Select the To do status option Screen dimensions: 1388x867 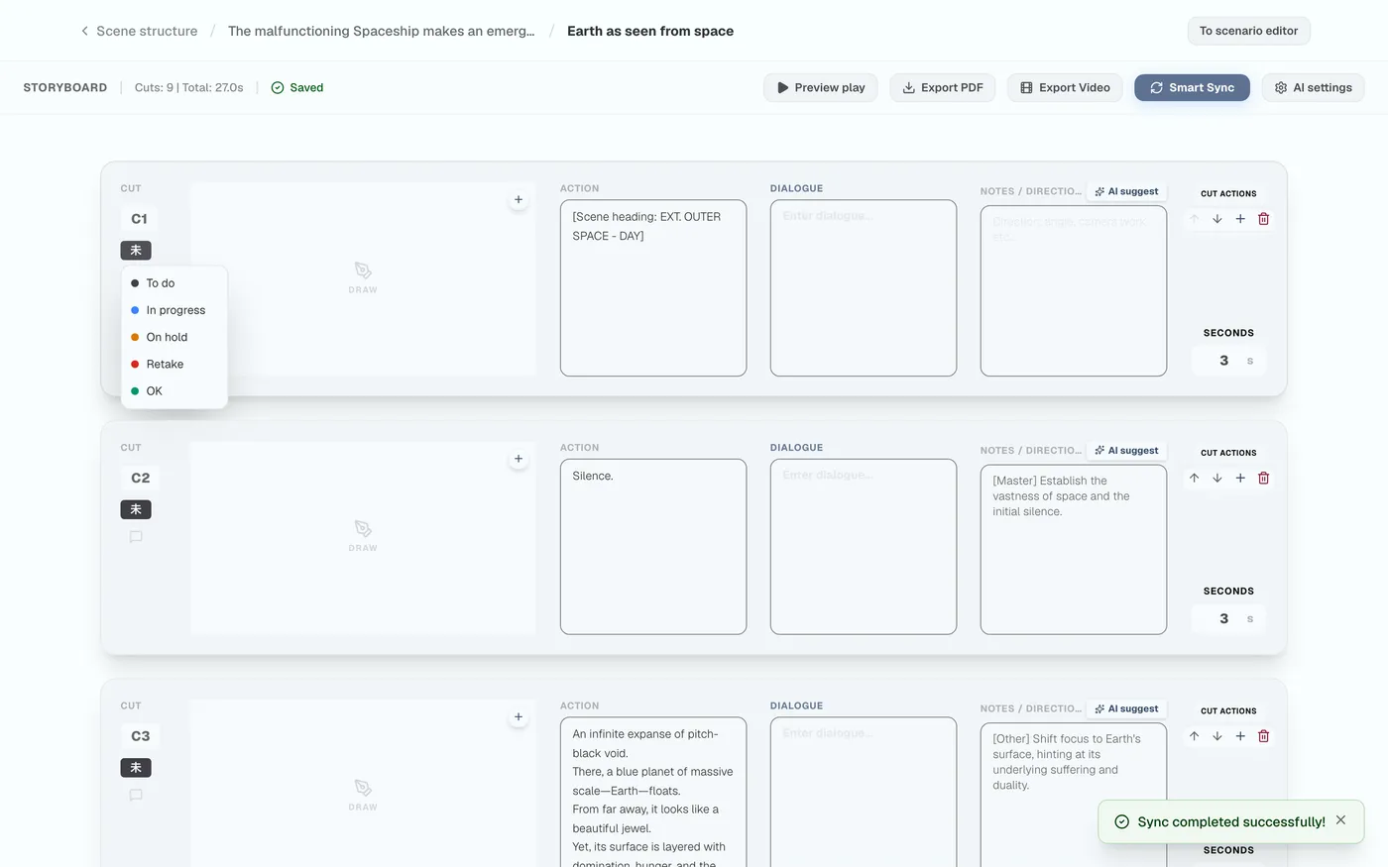coord(174,283)
